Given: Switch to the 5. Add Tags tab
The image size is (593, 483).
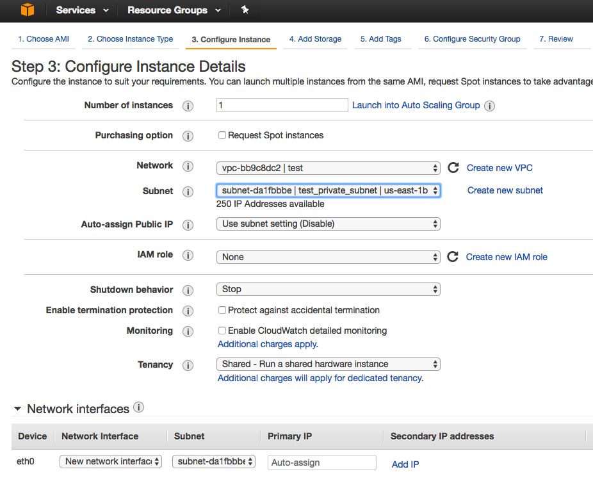Looking at the screenshot, I should click(382, 38).
